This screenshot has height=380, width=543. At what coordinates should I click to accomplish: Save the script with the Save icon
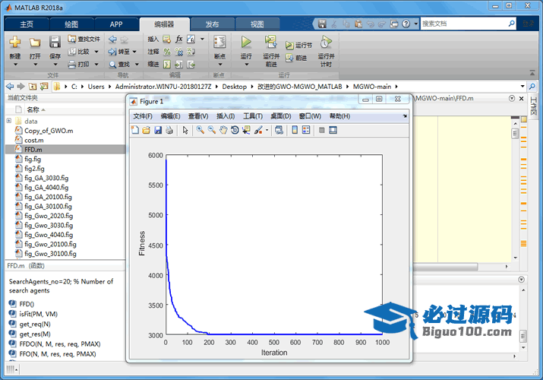pyautogui.click(x=55, y=43)
